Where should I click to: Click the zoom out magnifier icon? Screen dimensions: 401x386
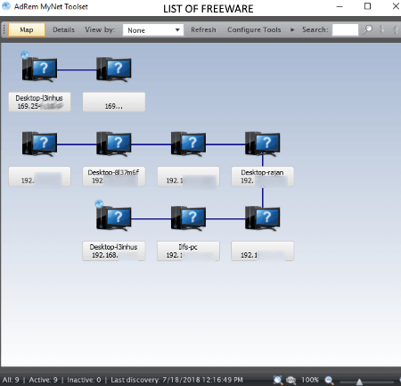(x=329, y=380)
